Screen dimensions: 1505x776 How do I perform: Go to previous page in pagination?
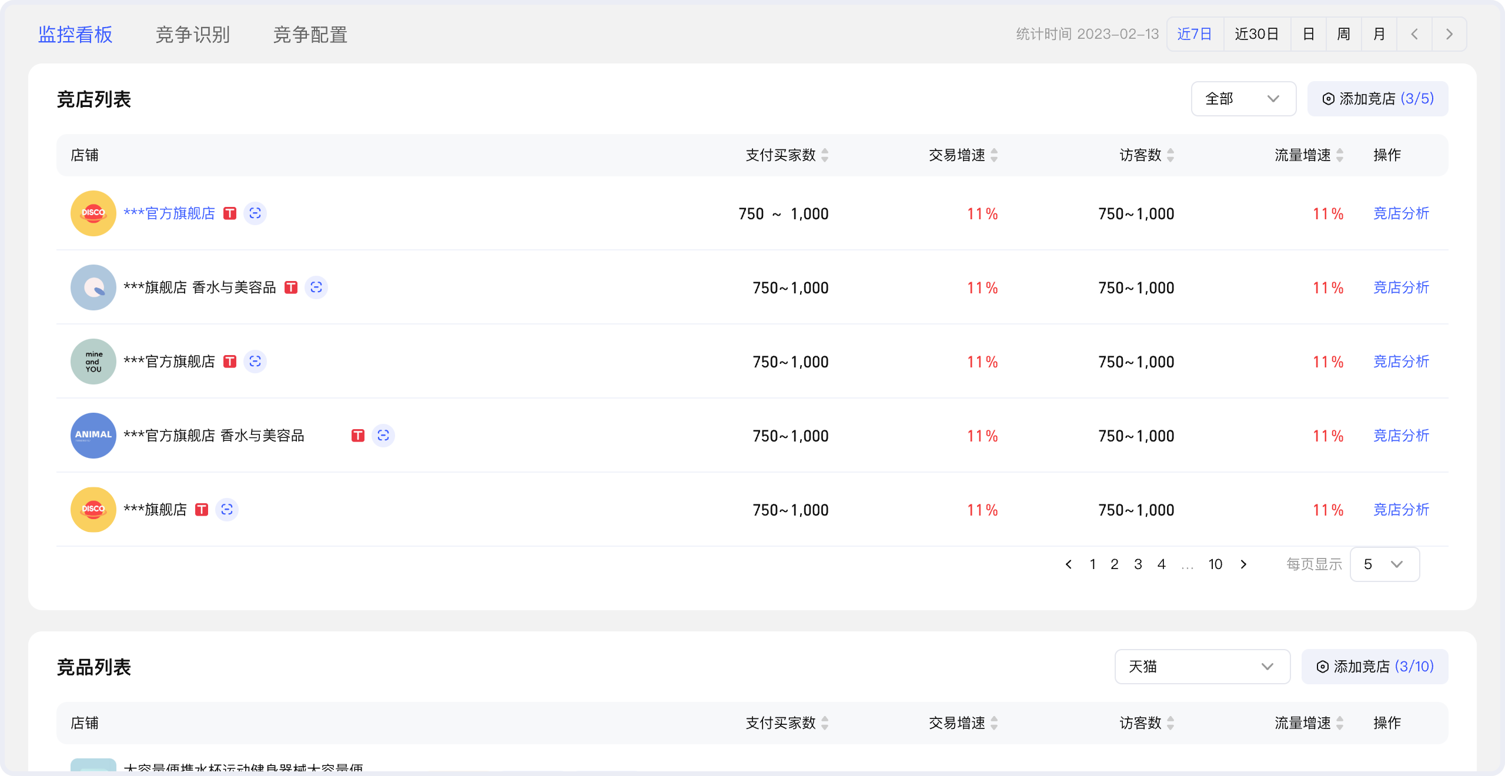pos(1069,564)
